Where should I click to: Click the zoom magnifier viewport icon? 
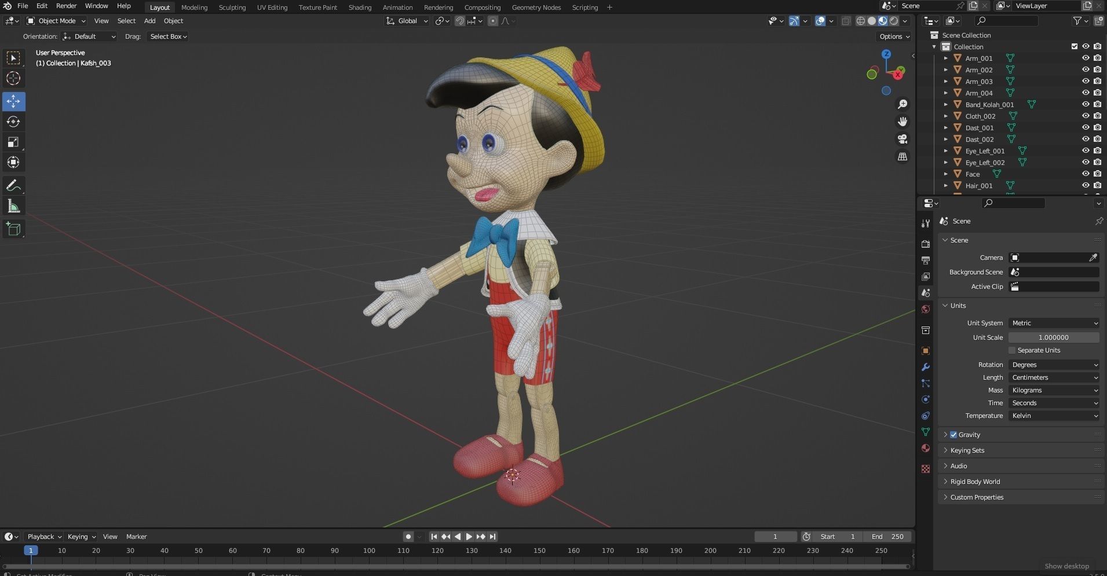(903, 104)
